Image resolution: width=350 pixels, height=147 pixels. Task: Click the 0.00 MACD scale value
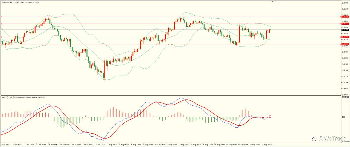[x=344, y=117]
